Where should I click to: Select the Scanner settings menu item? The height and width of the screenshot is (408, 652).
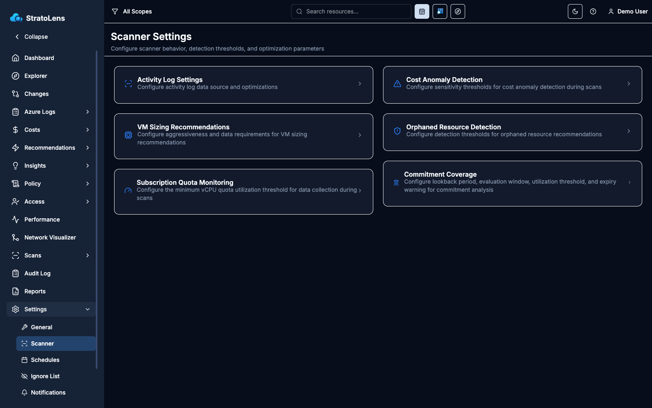coord(56,344)
